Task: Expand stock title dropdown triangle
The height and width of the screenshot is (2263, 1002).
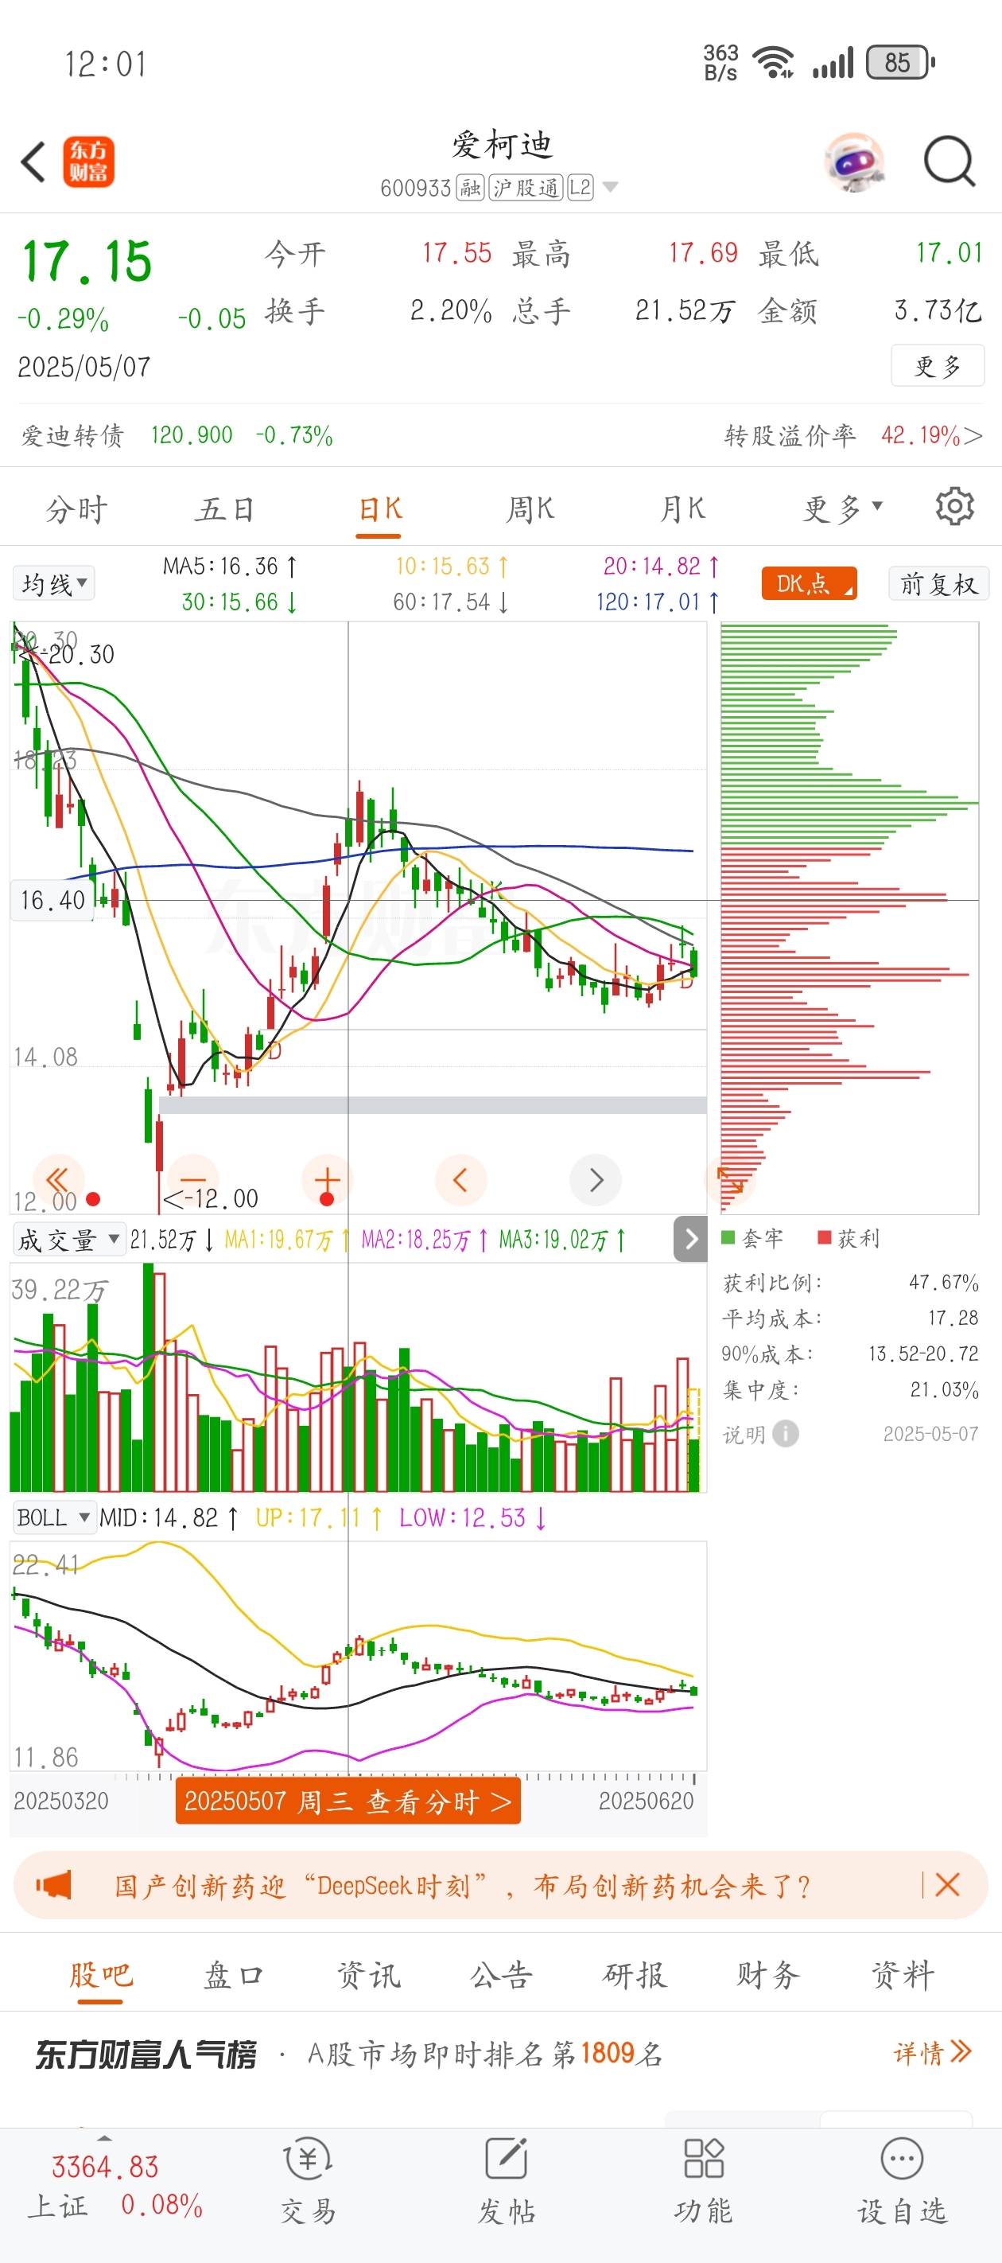Action: click(610, 187)
